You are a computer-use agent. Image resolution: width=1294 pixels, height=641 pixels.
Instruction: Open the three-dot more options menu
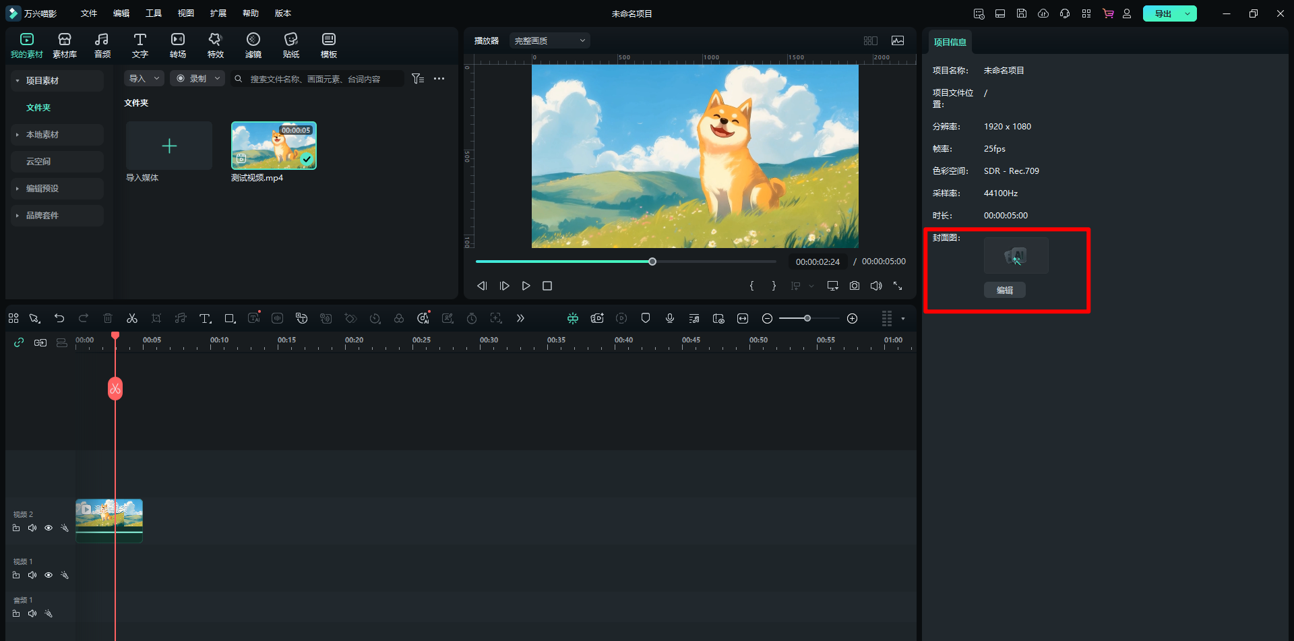pyautogui.click(x=439, y=79)
